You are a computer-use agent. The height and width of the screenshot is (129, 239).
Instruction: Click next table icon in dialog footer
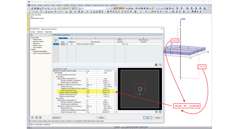(40, 118)
